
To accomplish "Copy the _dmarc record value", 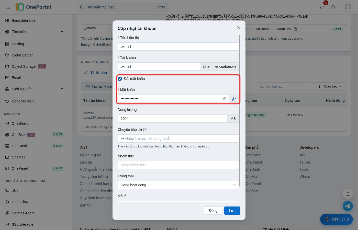I will (295, 29).
